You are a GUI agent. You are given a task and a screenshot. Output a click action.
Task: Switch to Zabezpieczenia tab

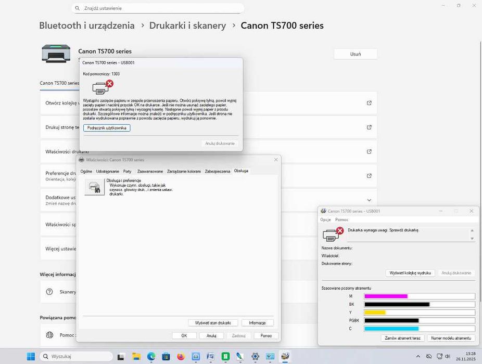click(218, 172)
